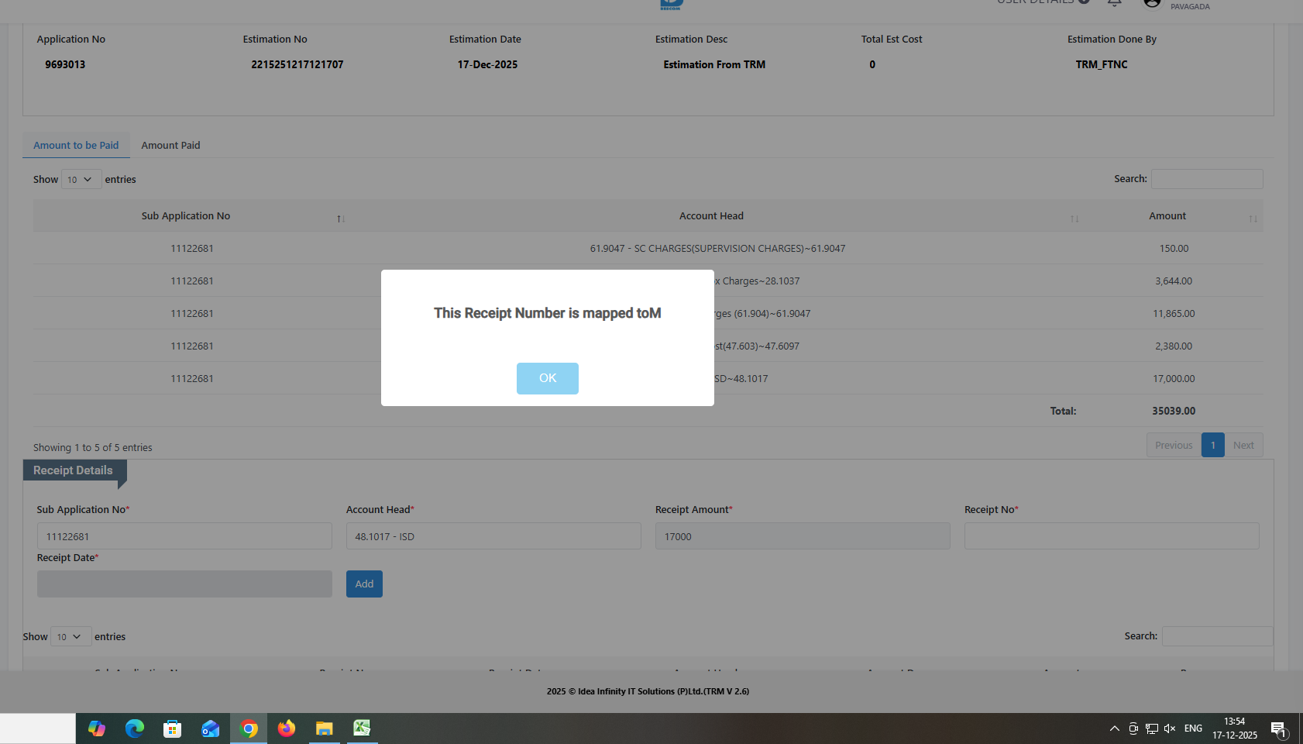
Task: Click amount cell 150.00
Action: point(1174,249)
